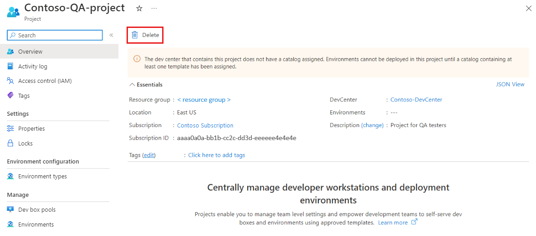
Task: Click the Locks padlock icon
Action: coord(10,143)
